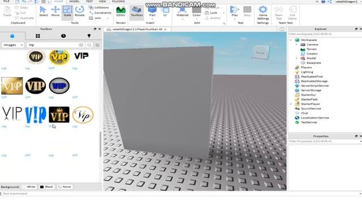Click Cut in Clipboard group
This screenshot has height=203, width=362.
20,13
